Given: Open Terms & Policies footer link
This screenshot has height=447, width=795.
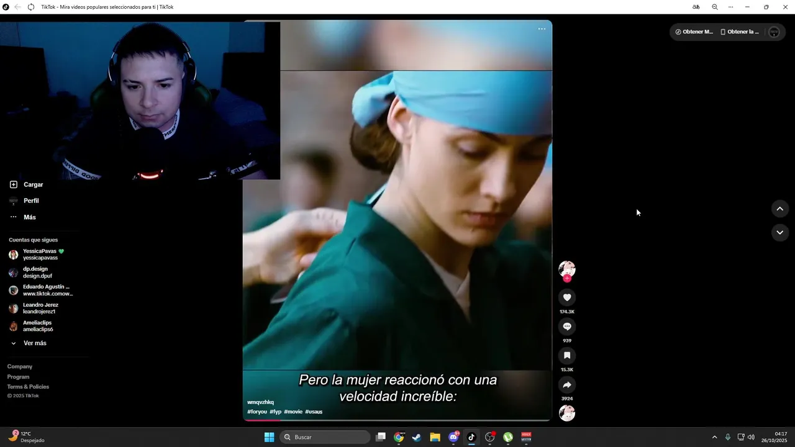Looking at the screenshot, I should (x=28, y=387).
